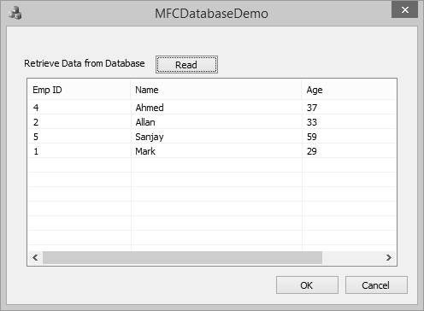Viewport: 424px width, 311px height.
Task: Click the left scroll arrow
Action: (35, 258)
